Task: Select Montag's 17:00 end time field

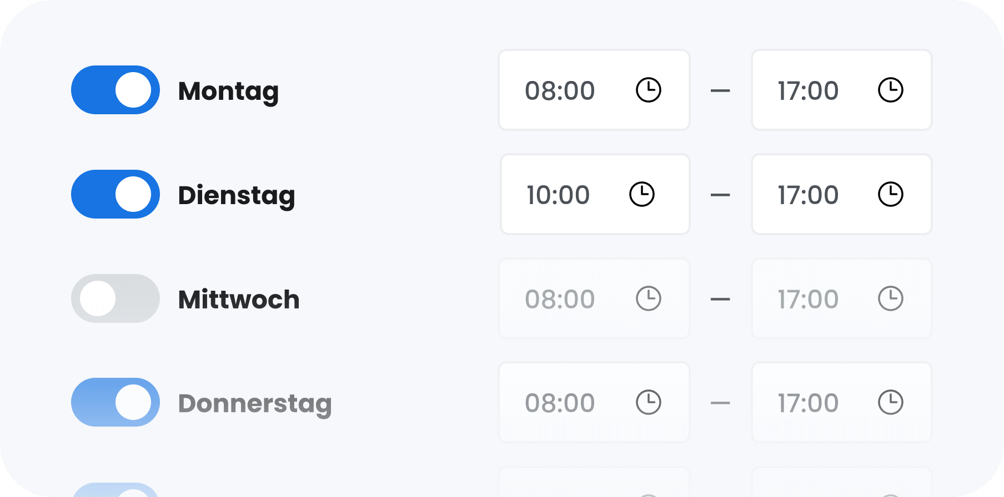Action: (x=808, y=90)
